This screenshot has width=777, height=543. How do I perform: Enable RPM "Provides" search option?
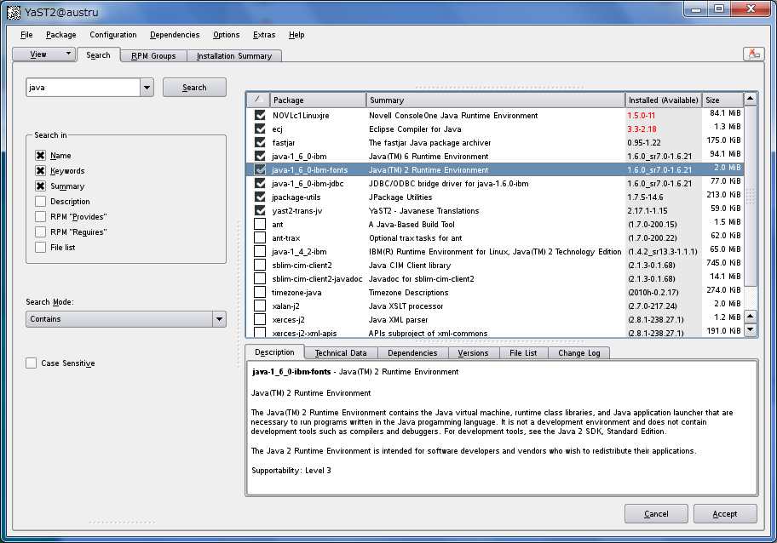(41, 217)
